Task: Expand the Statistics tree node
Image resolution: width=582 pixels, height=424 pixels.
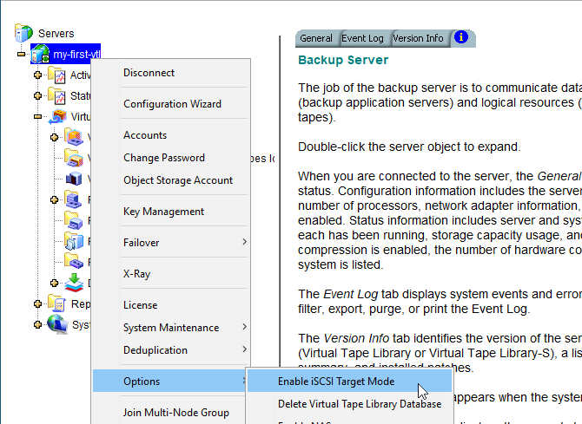Action: point(37,95)
